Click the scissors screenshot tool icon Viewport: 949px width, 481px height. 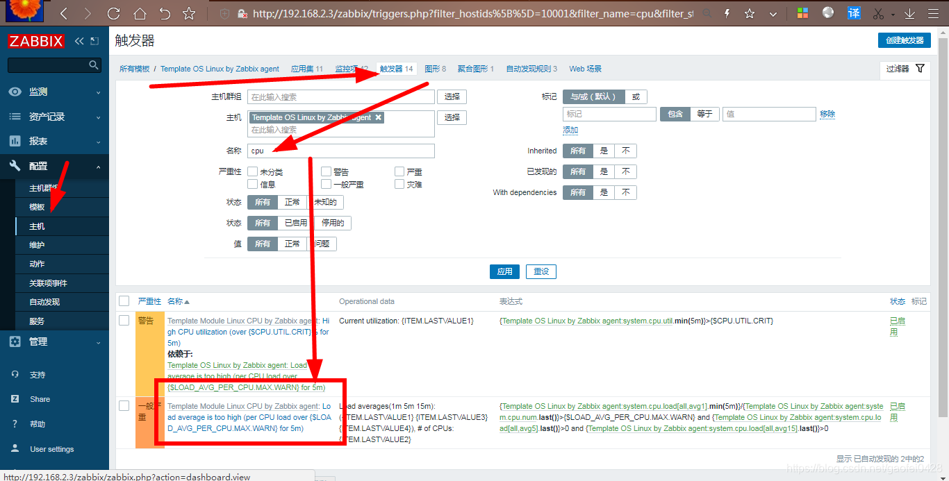(878, 13)
